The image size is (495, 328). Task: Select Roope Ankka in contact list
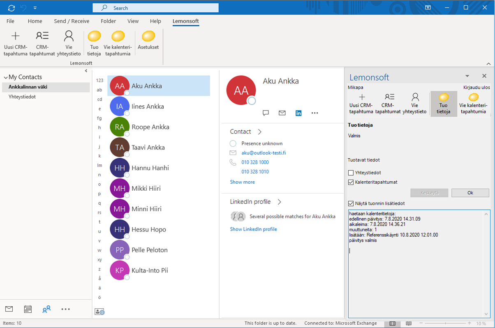(x=150, y=127)
